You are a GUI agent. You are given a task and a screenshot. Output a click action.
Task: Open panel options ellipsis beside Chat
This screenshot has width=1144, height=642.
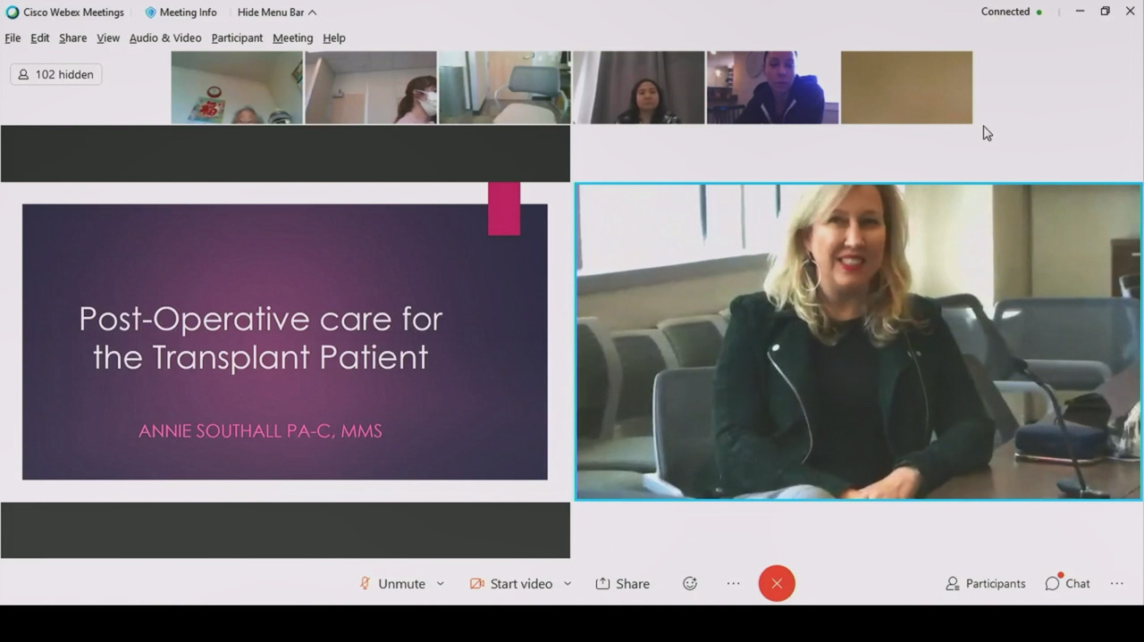(1117, 584)
